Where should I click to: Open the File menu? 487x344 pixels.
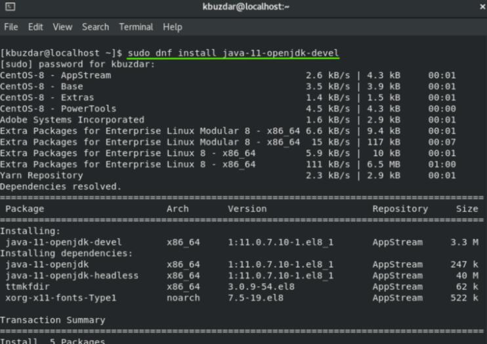11,27
